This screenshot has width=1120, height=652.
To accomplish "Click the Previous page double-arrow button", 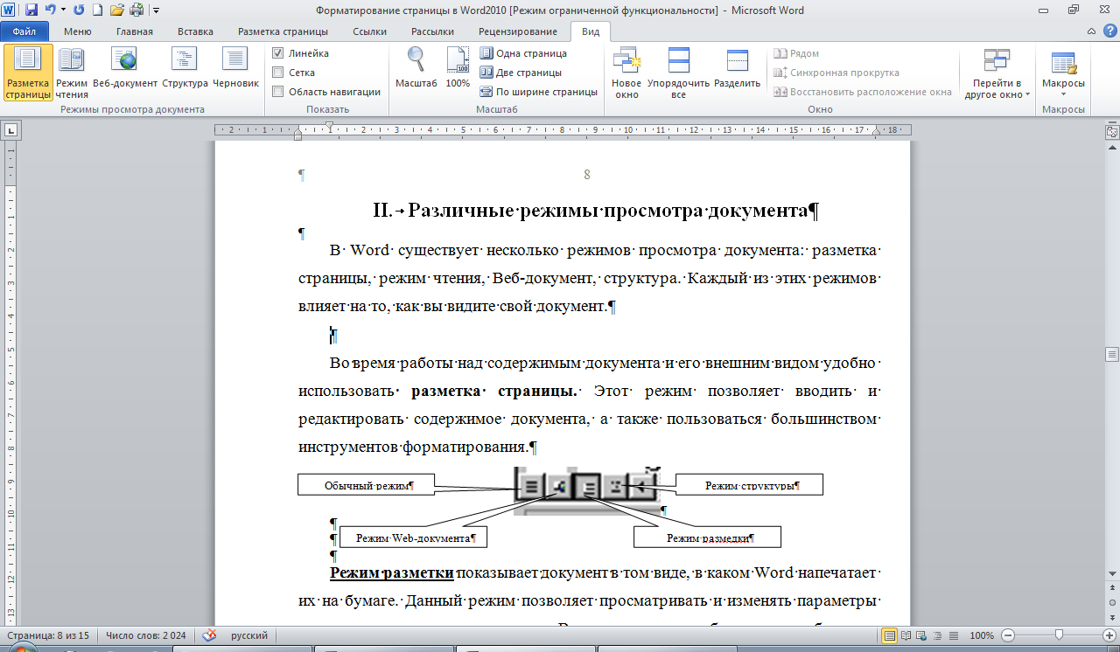I will [1112, 588].
